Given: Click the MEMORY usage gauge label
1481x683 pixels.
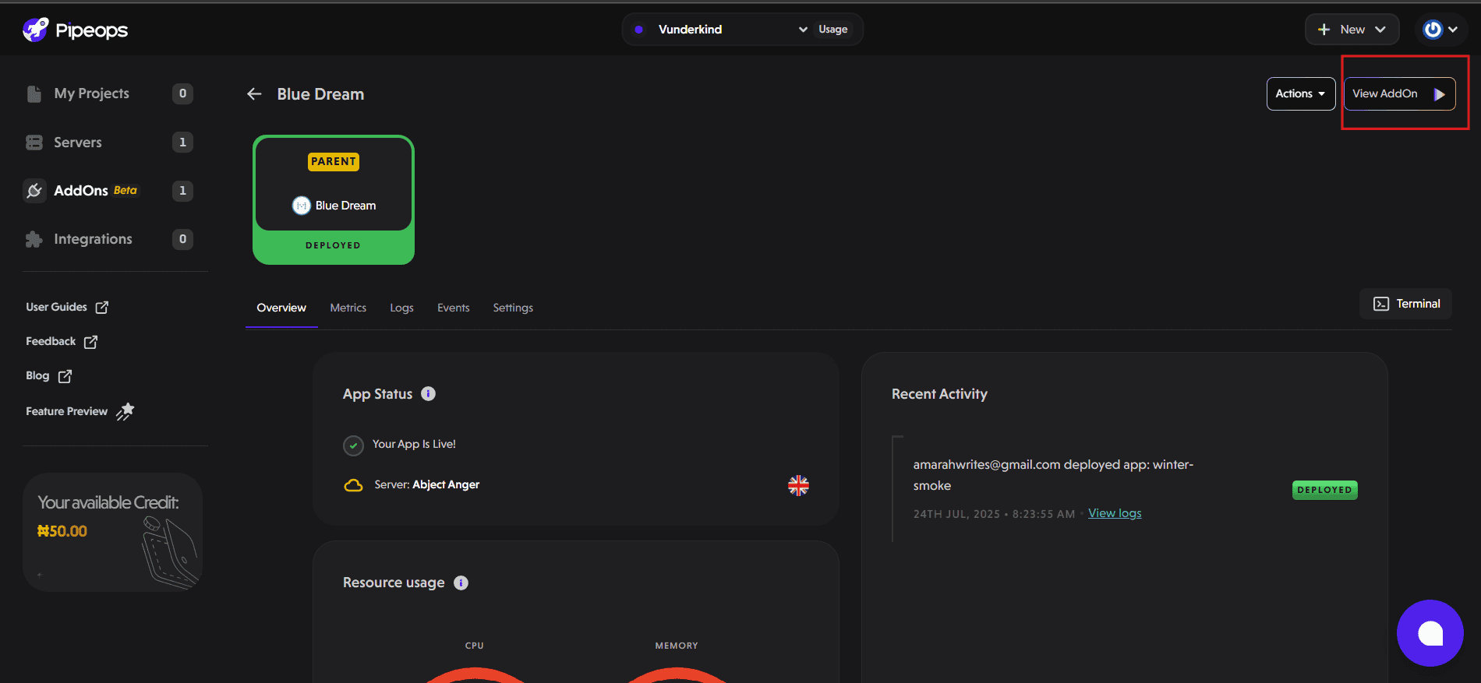Looking at the screenshot, I should tap(677, 646).
